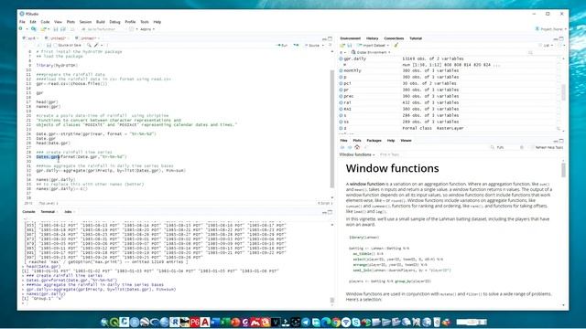Open the List view dropdown in Environment pane
Viewport: 586px width, 329px height.
[x=547, y=45]
